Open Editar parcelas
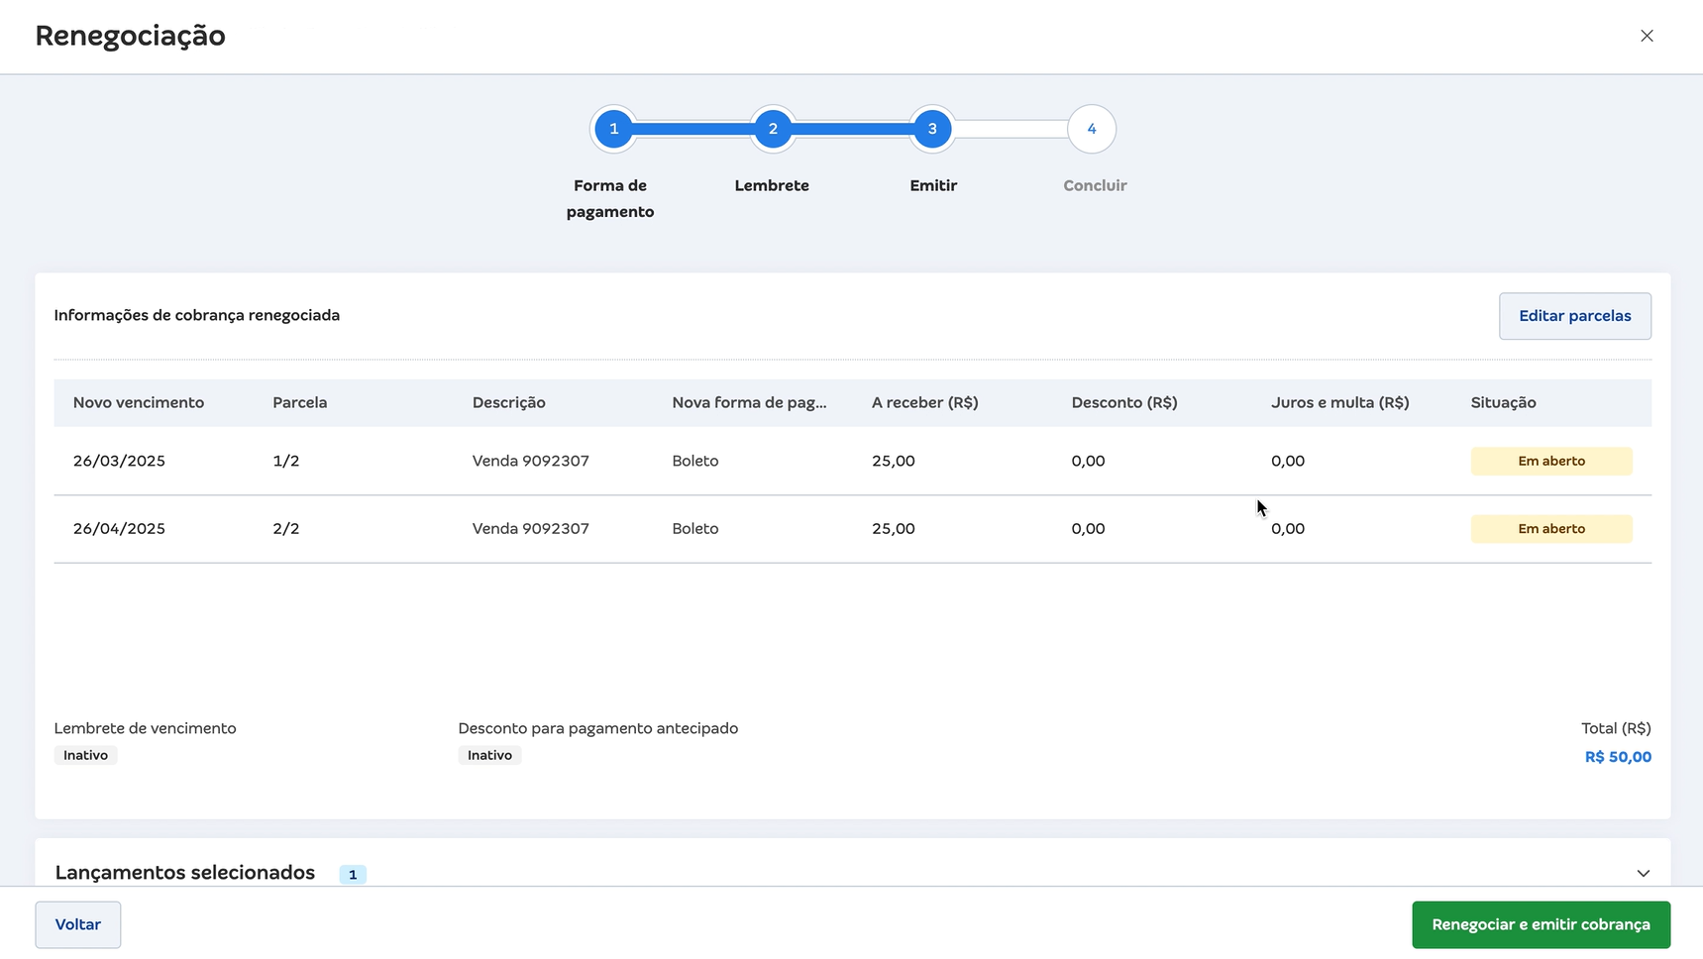The height and width of the screenshot is (959, 1703). pyautogui.click(x=1574, y=316)
